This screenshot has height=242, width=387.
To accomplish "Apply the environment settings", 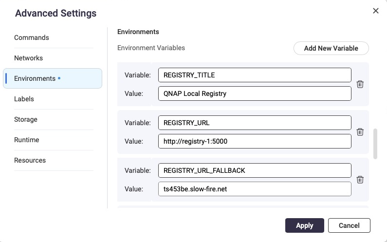I will (x=304, y=225).
